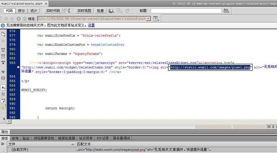Viewport: 277px width, 153px height.
Task: Open the browser compatibility check dropdown icon
Action: (67, 11)
